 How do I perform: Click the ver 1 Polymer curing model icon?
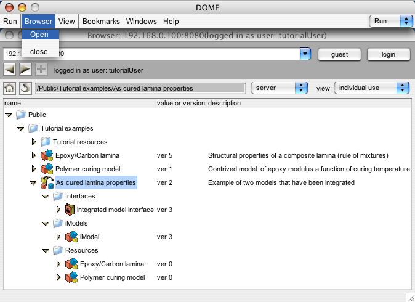click(47, 169)
